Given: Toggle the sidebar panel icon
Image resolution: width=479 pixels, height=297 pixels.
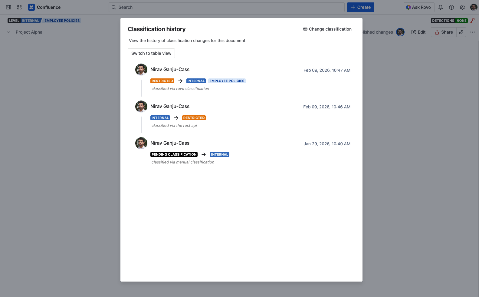Looking at the screenshot, I should coord(8,7).
